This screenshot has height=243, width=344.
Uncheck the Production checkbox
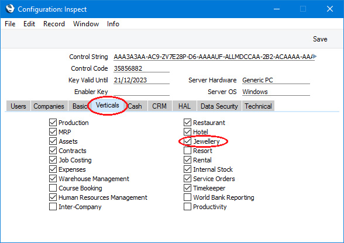pos(53,123)
